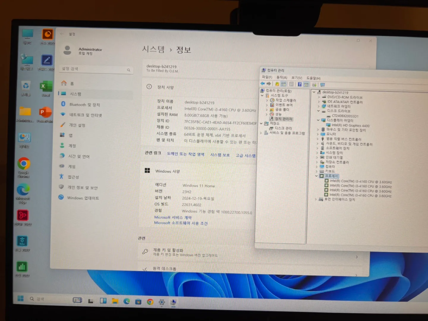Click the monitor icon in toolbar

(322, 85)
